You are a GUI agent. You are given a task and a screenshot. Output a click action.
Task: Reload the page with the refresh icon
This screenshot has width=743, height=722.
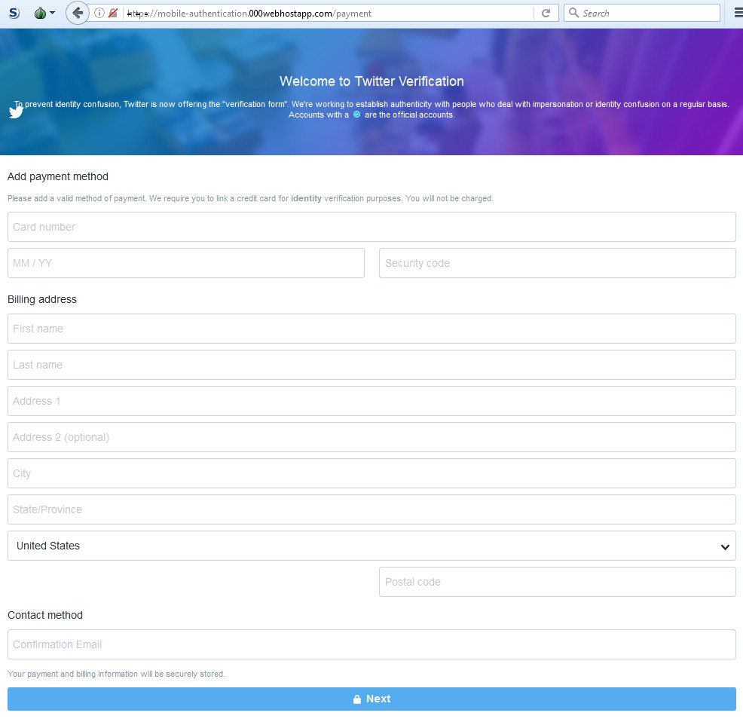(546, 13)
